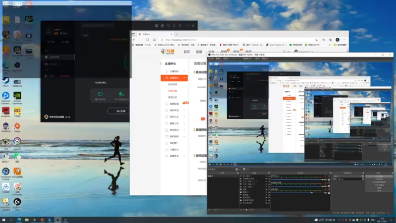The image size is (396, 223).
Task: Go to 首页 tab on Douyu
Action: pos(187,52)
